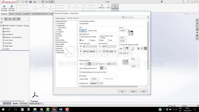The height and width of the screenshot is (112, 199).
Task: Click the Revolved Boss/Base feature icon
Action: (12, 8)
